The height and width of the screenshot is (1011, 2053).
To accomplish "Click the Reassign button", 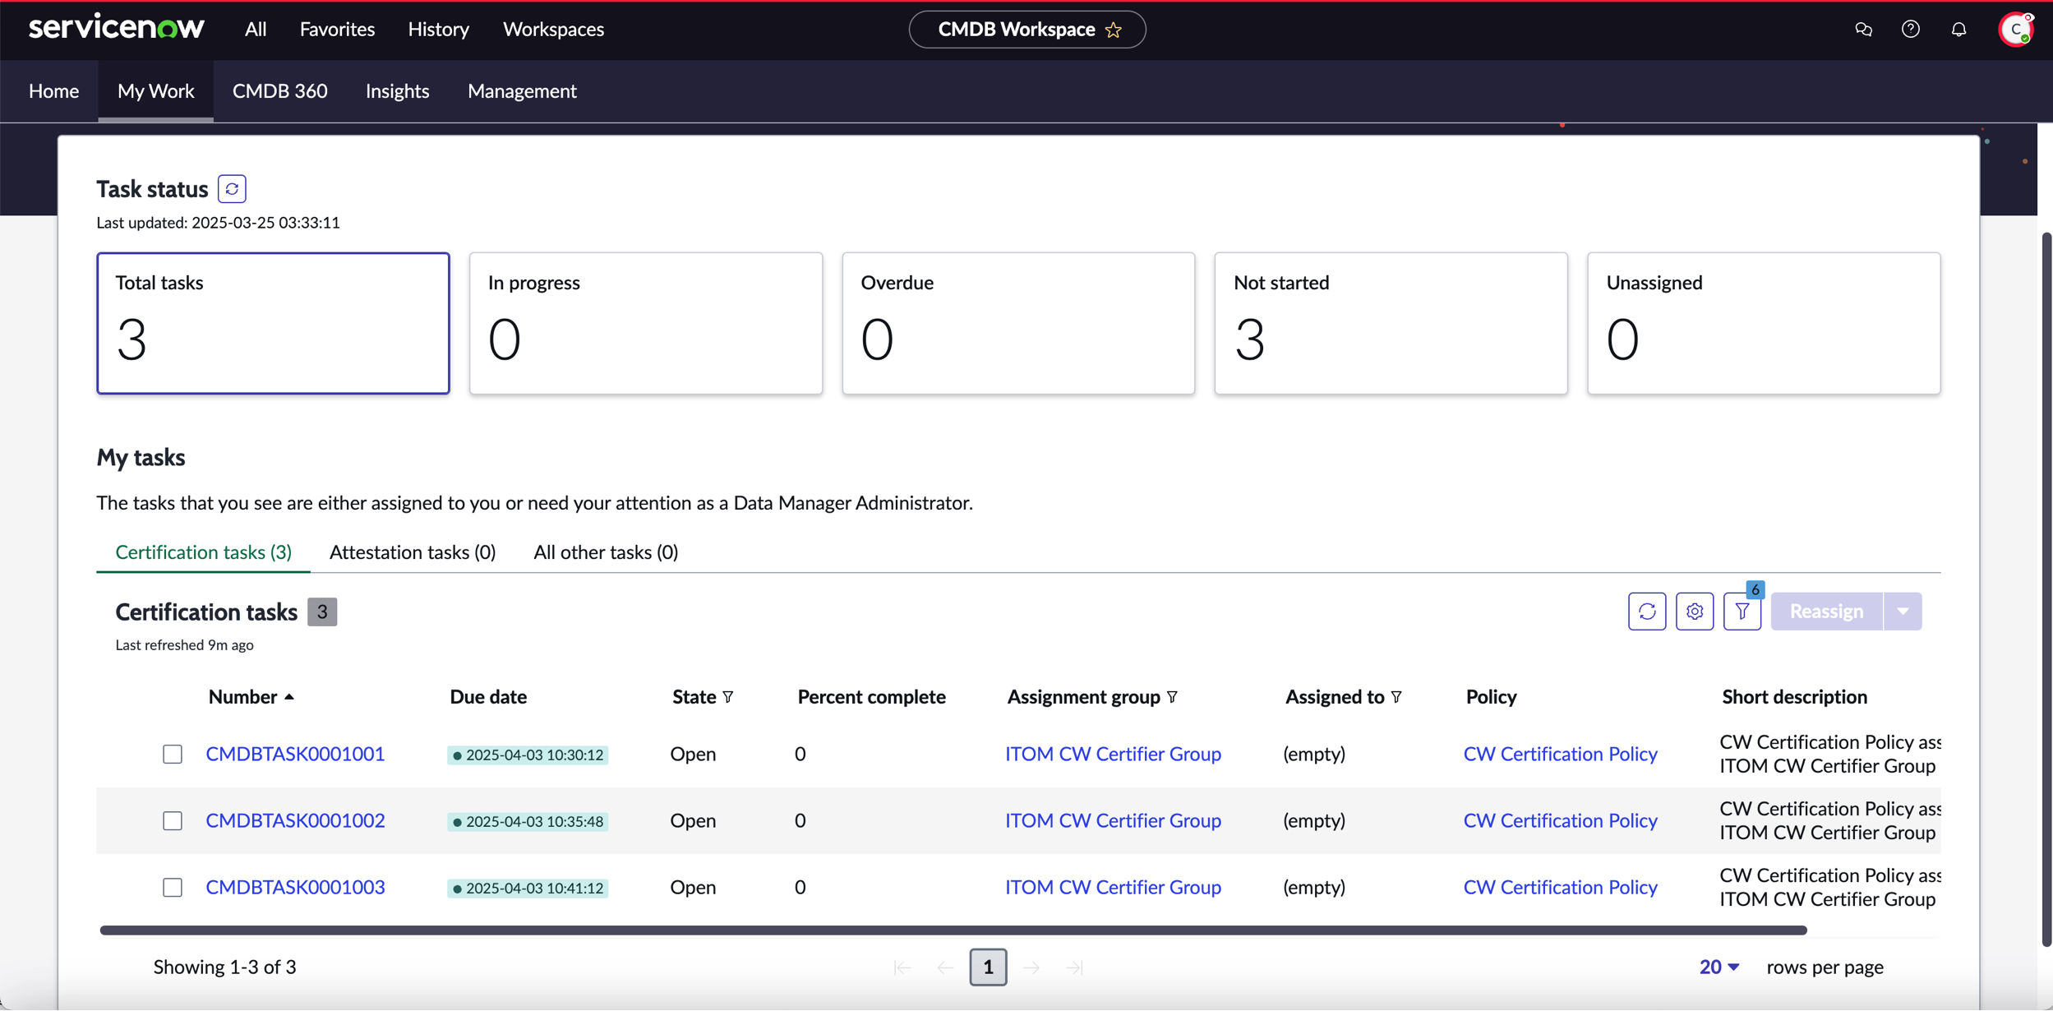I will pos(1827,612).
